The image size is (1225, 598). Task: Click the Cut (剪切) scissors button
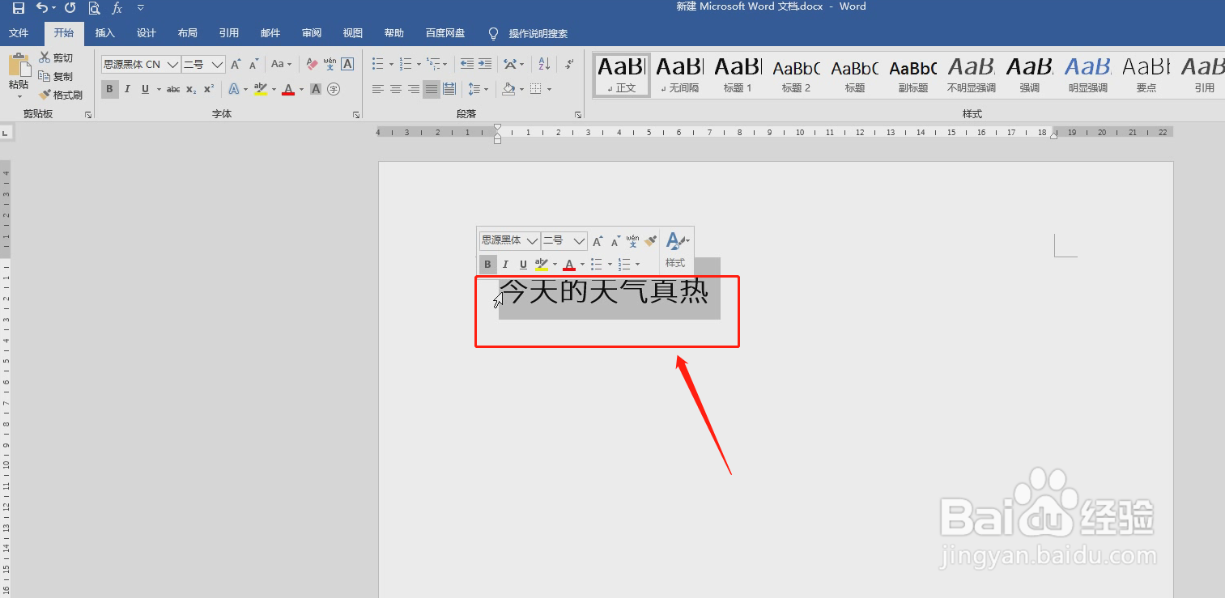[56, 58]
